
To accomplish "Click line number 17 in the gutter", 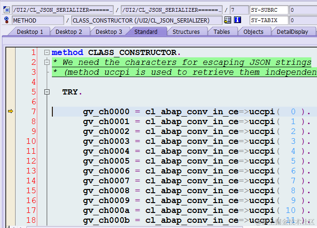I will 31,211.
